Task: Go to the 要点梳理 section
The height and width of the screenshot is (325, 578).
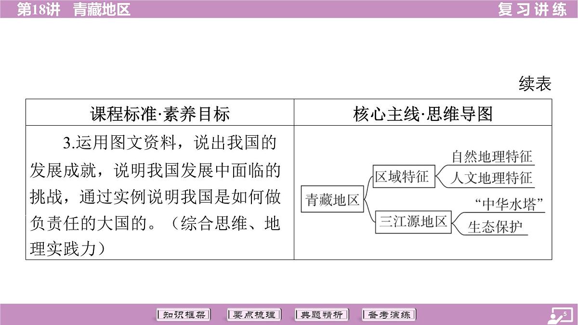Action: coord(253,315)
